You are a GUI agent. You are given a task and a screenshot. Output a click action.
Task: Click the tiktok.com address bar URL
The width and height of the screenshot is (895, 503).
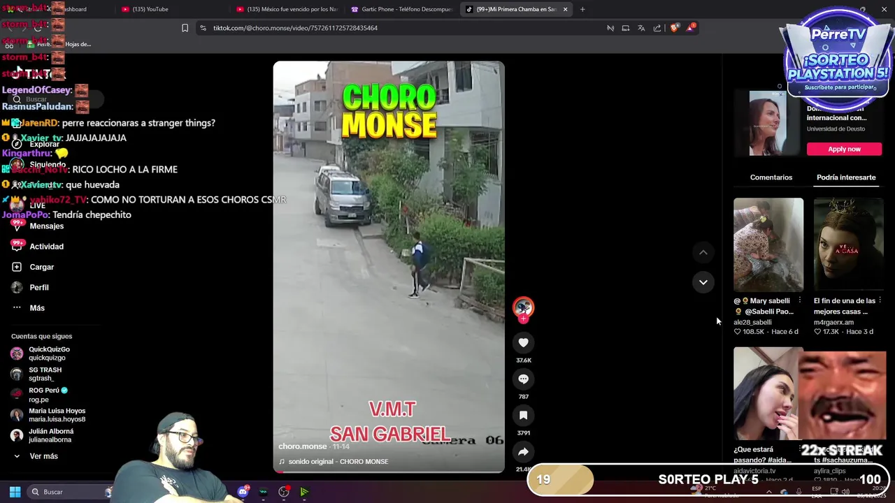pos(295,28)
